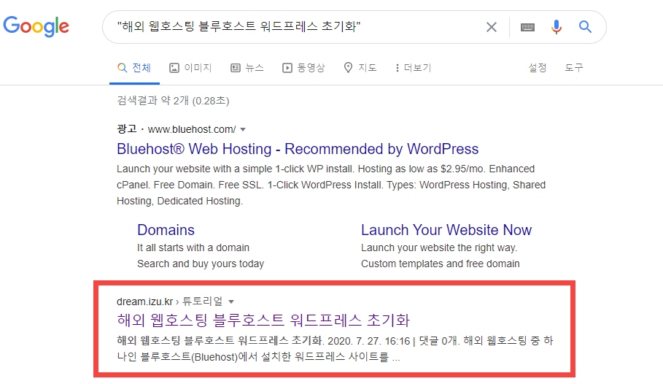
Task: Select the 전체 tab
Action: tap(134, 68)
